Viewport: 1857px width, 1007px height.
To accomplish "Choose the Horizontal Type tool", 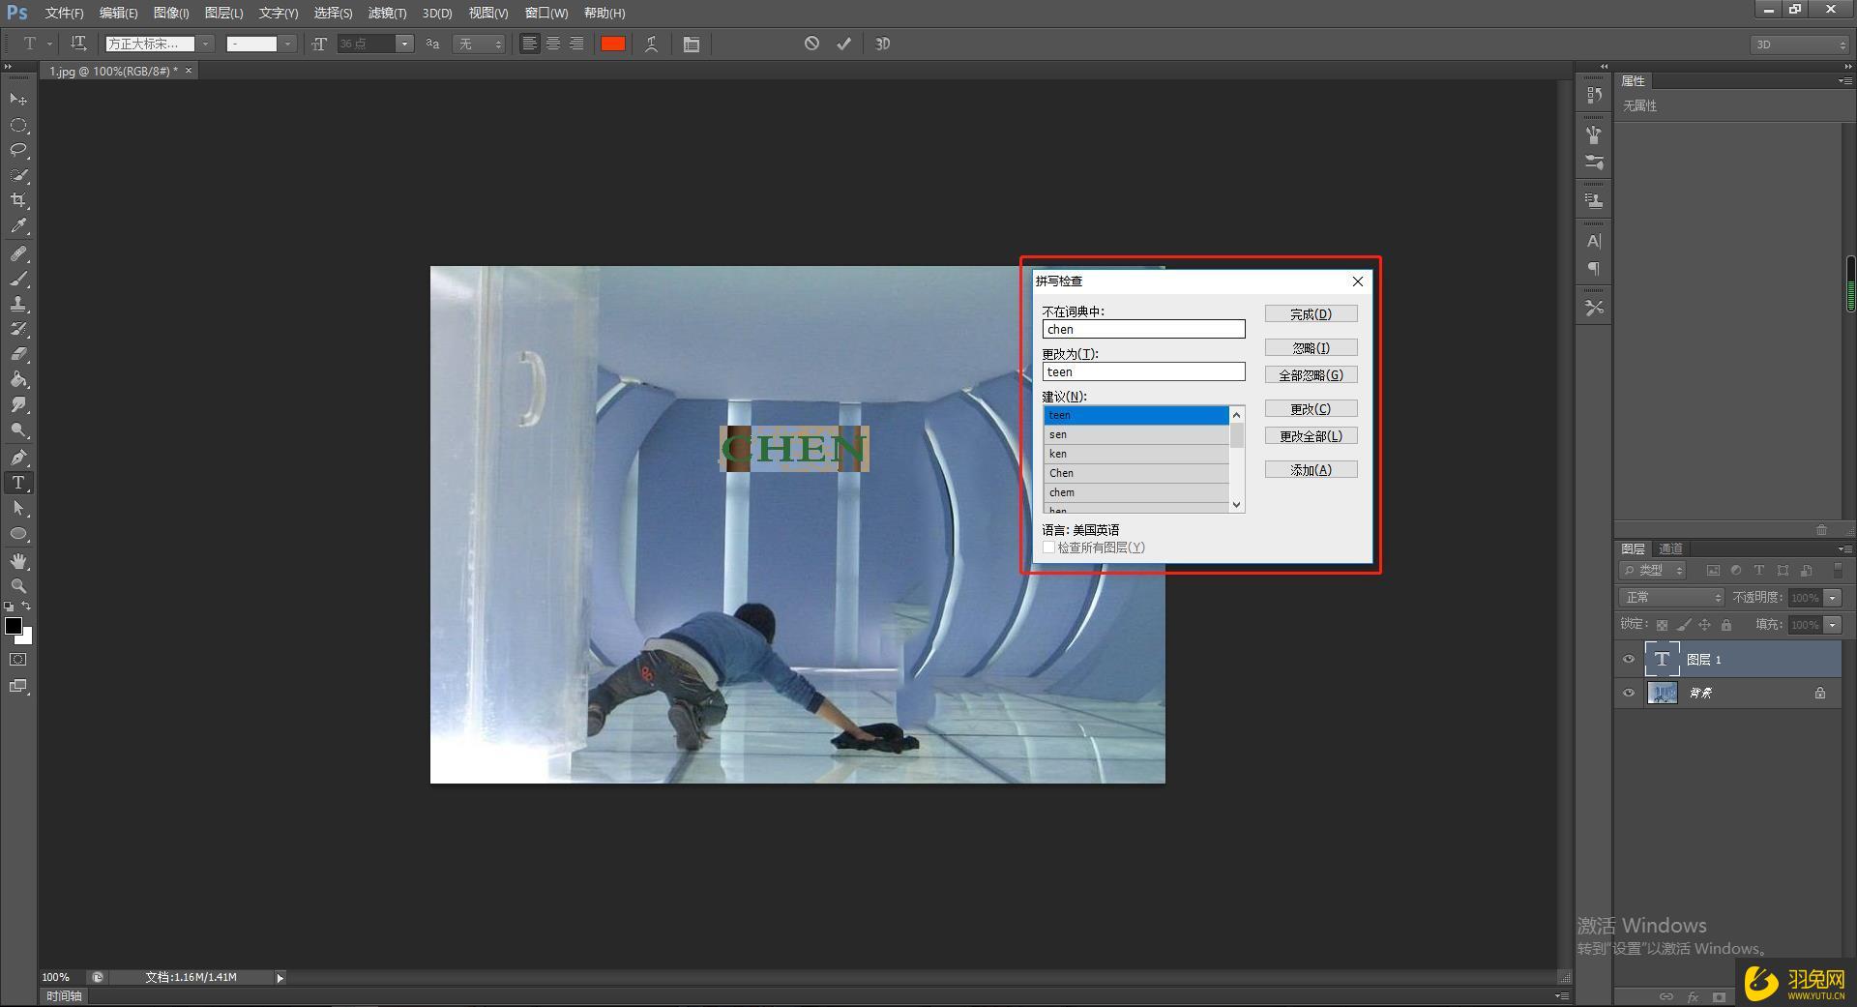I will [18, 483].
